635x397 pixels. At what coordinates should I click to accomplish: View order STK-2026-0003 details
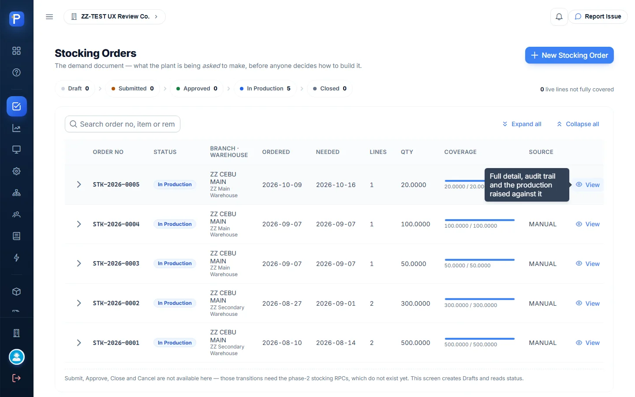(588, 264)
